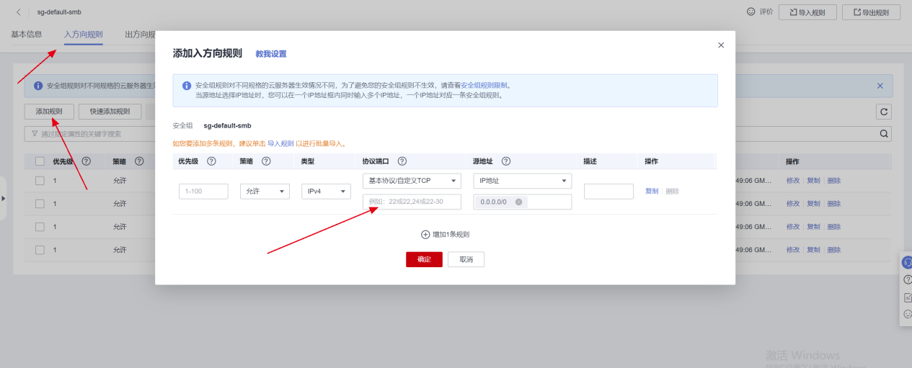The width and height of the screenshot is (912, 368).
Task: Click the feedback edit icon in side toolbar
Action: 908,297
